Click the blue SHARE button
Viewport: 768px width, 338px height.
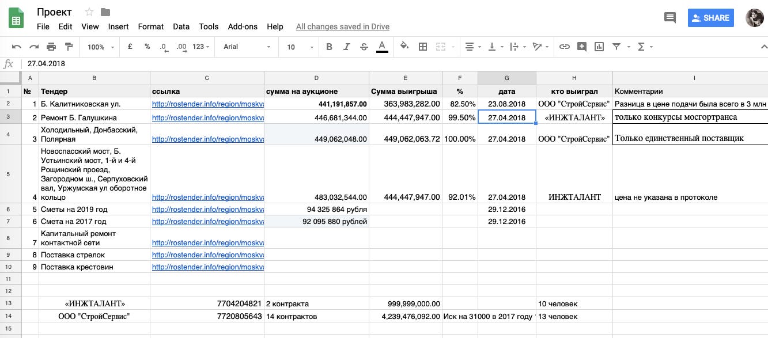tap(711, 18)
